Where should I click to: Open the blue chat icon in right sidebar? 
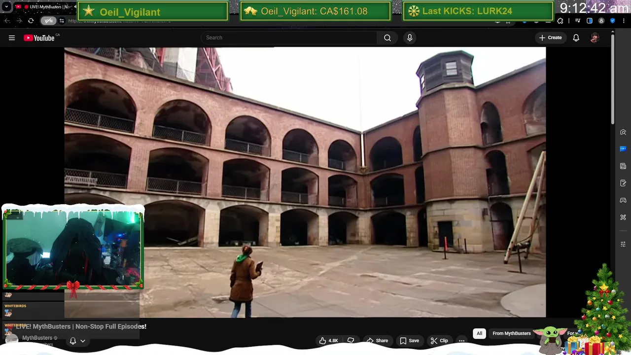click(x=623, y=149)
